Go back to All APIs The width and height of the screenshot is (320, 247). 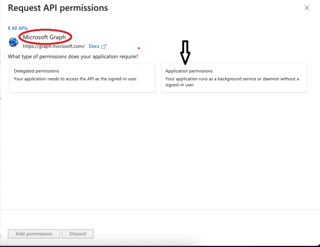[18, 28]
